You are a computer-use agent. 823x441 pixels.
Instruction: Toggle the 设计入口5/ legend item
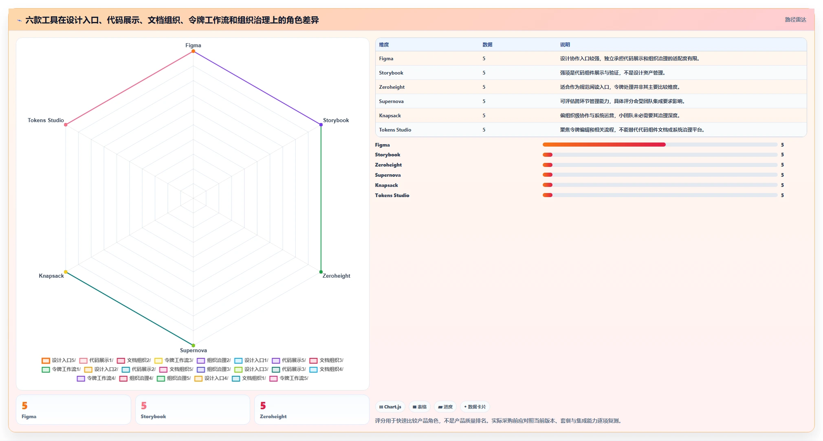coord(59,360)
